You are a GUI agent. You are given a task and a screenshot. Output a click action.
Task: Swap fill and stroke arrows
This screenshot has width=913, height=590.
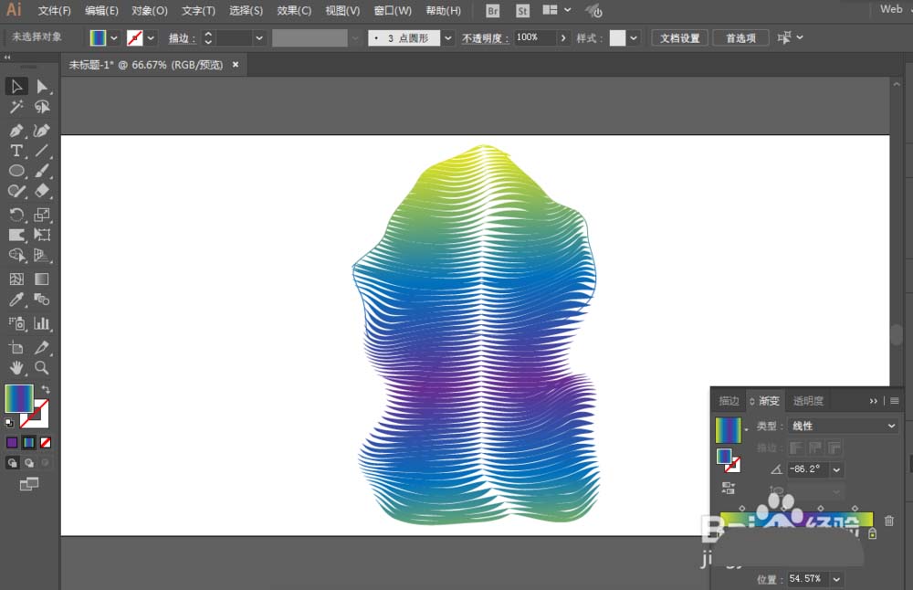pos(46,389)
